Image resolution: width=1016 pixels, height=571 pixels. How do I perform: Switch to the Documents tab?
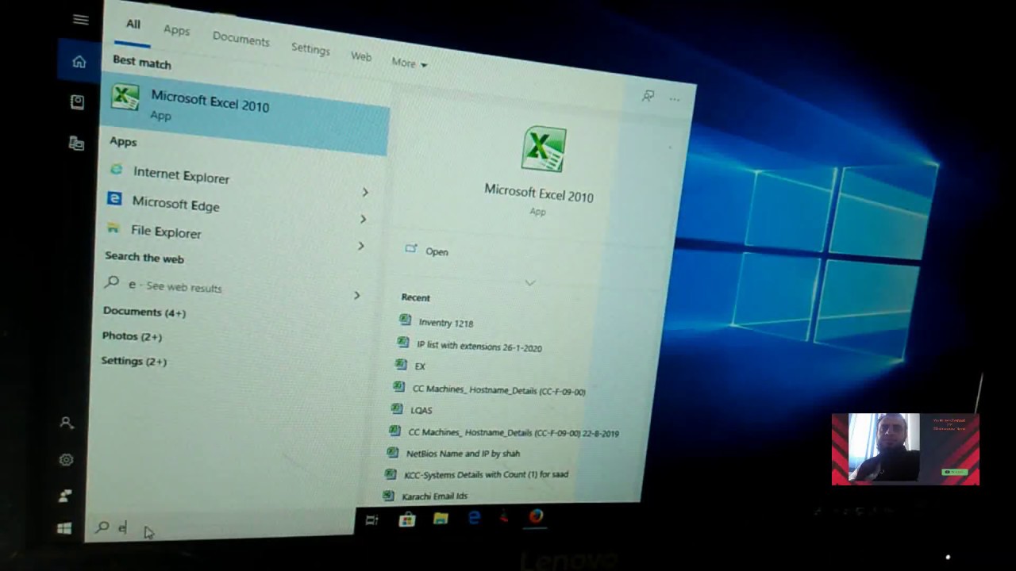(241, 39)
